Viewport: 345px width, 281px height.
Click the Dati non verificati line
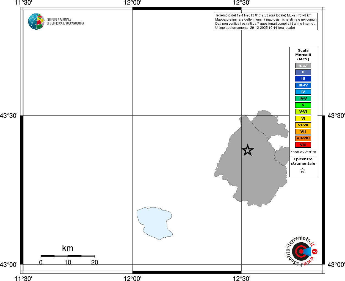pyautogui.click(x=265, y=24)
